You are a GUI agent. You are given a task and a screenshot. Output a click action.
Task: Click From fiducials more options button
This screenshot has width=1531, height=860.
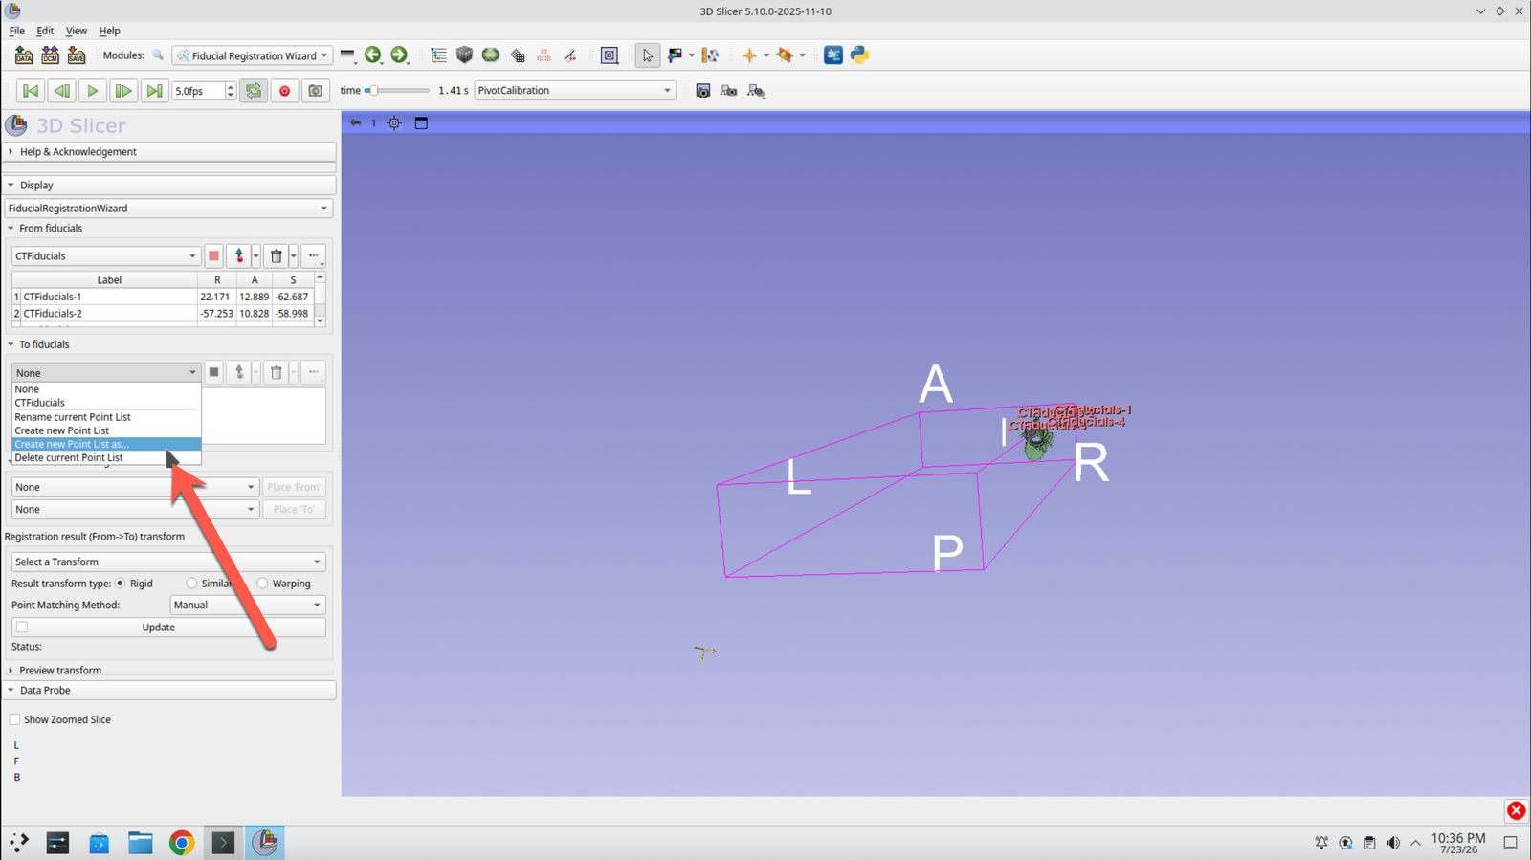pos(314,256)
